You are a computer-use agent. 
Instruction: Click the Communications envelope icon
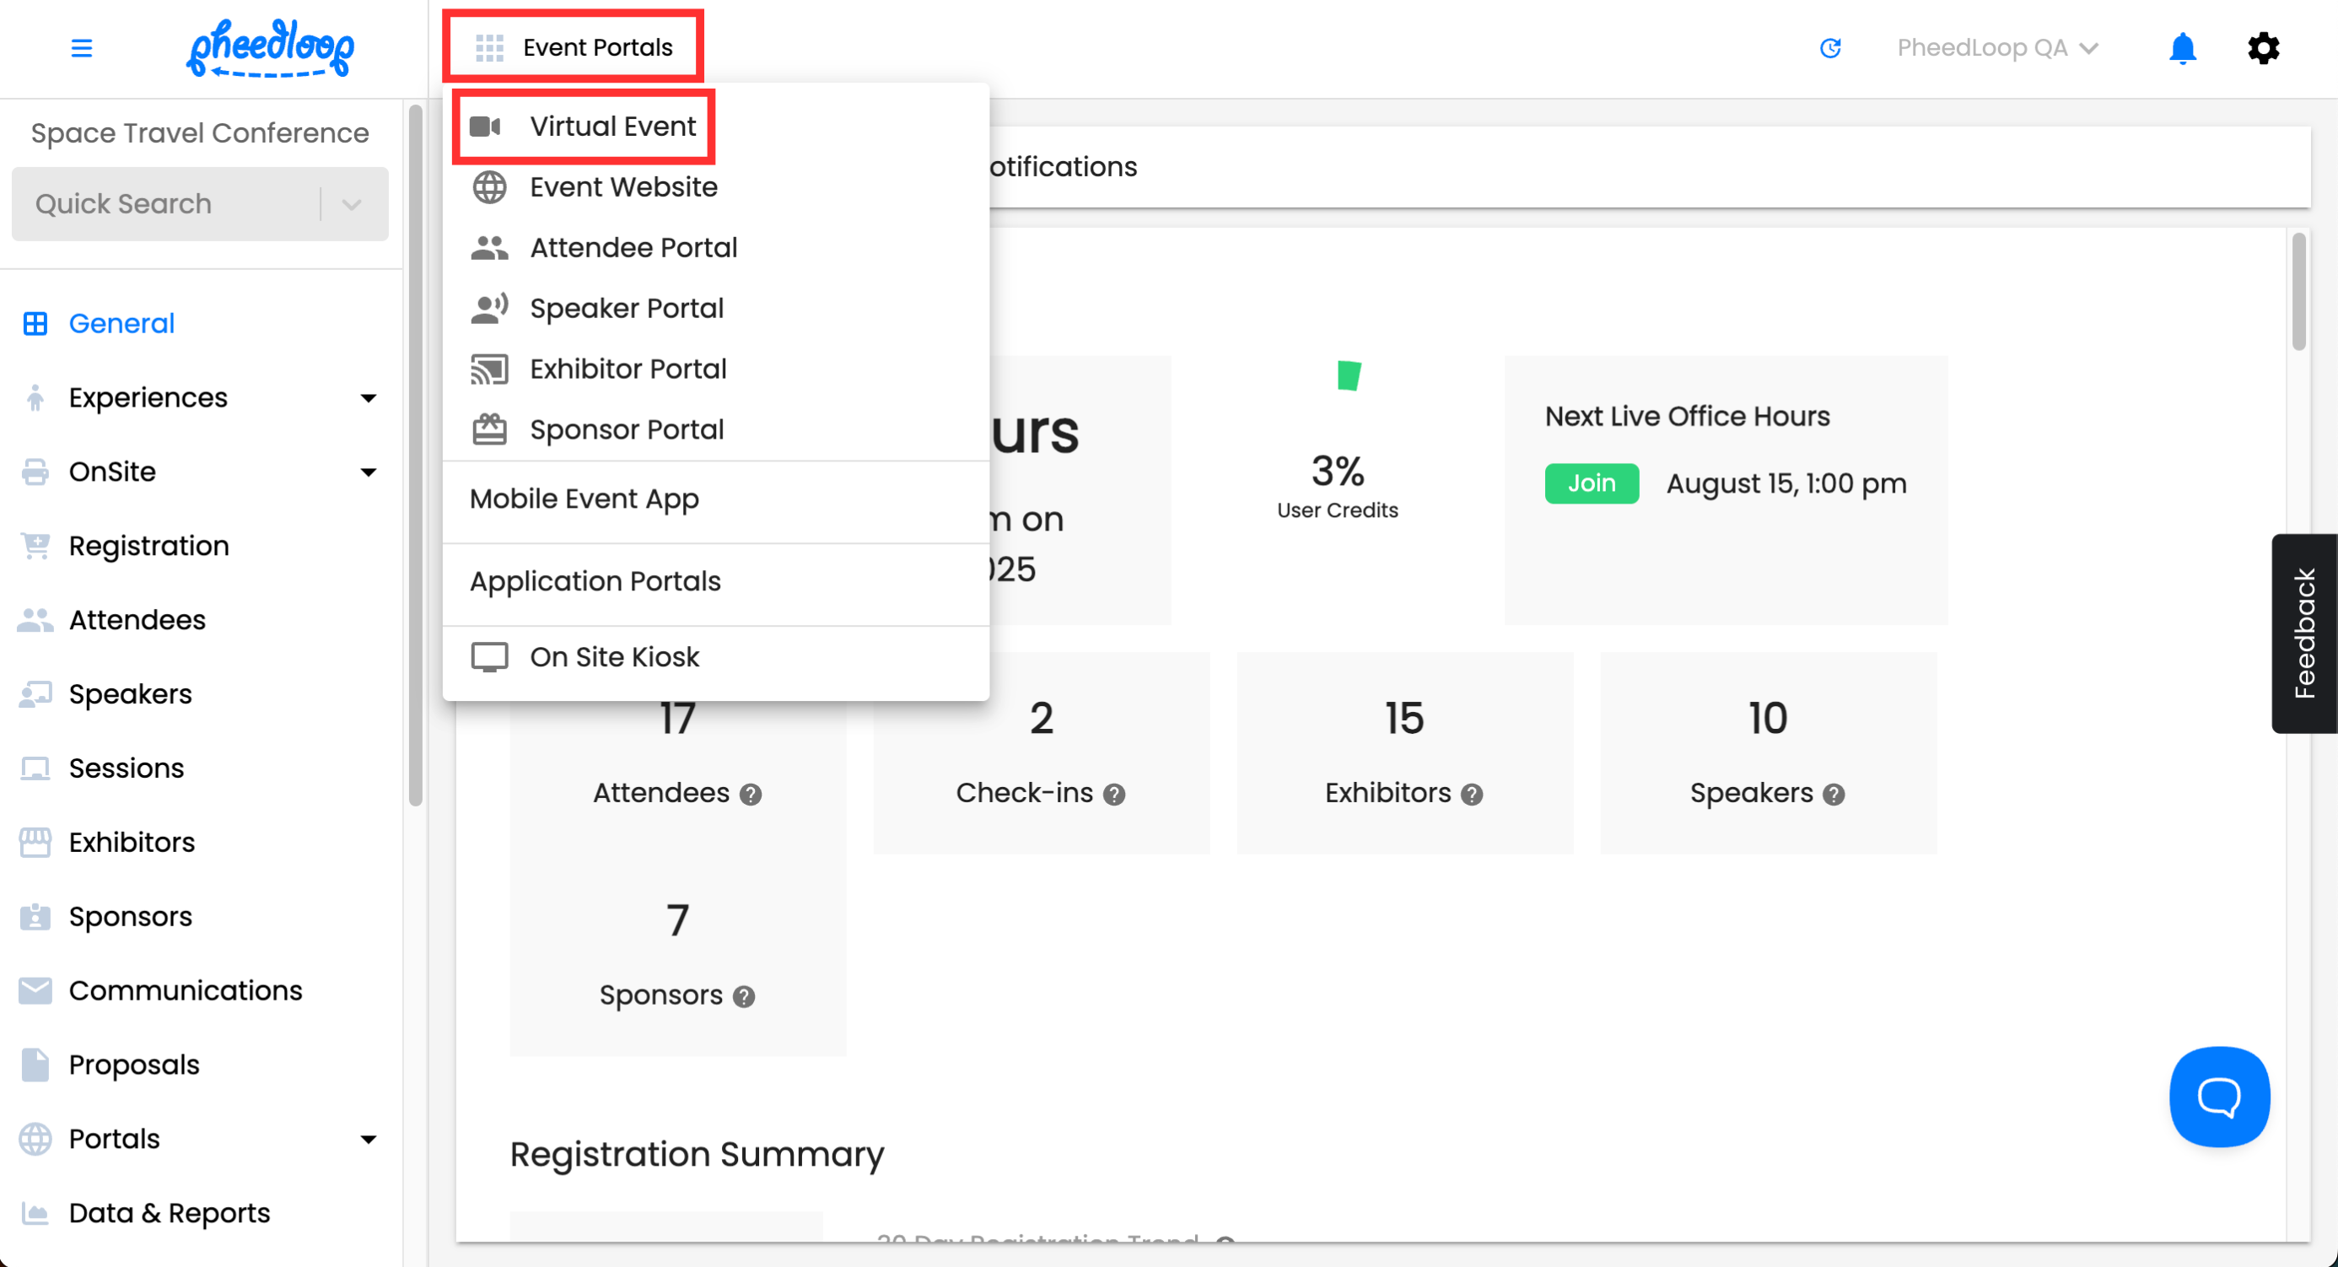(35, 991)
